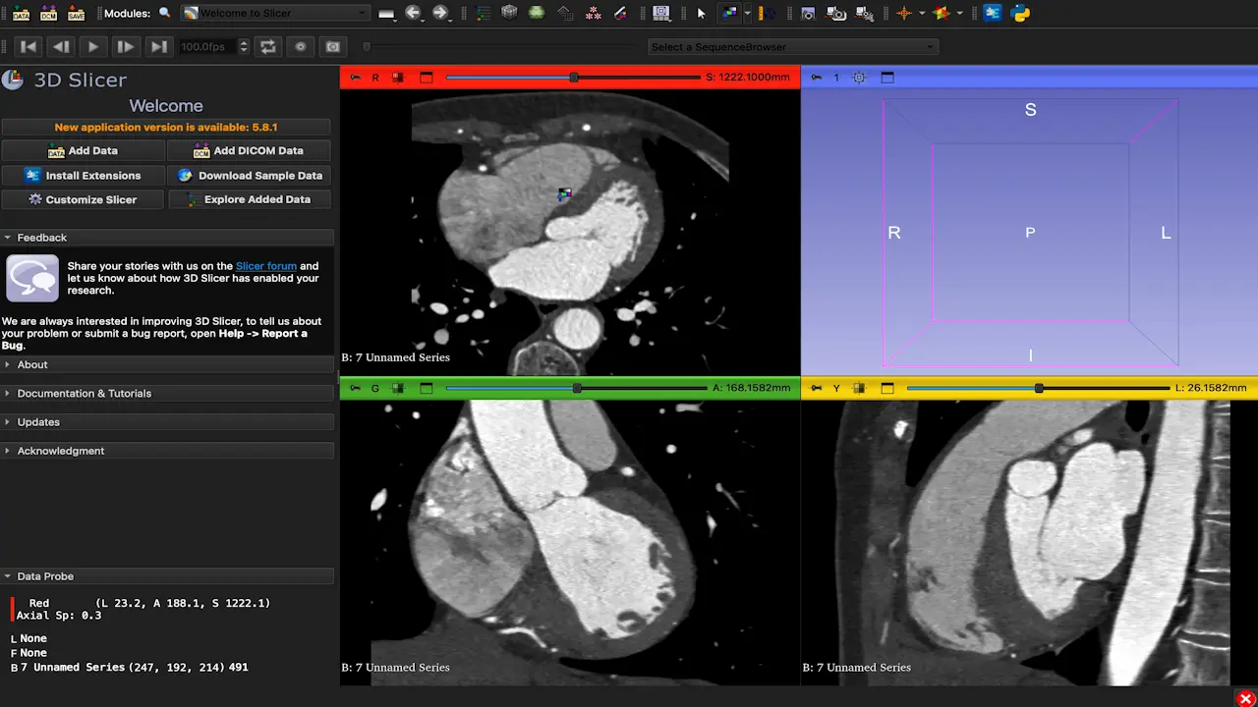1258x707 pixels.
Task: Toggle green slice link/visibility icon
Action: click(398, 388)
